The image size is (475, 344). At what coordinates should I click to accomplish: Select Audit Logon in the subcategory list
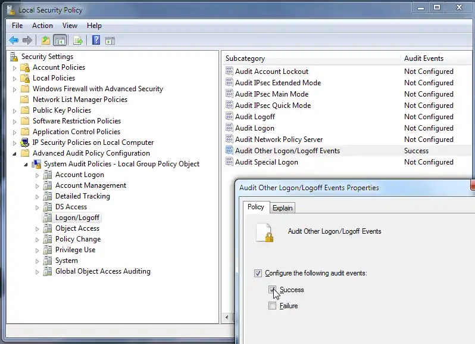255,128
